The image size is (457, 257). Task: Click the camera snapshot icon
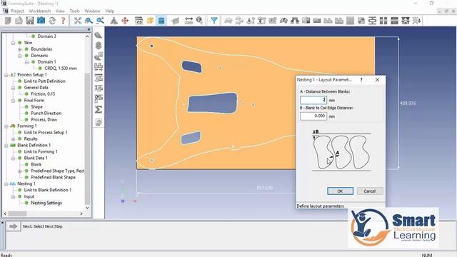coord(41,21)
